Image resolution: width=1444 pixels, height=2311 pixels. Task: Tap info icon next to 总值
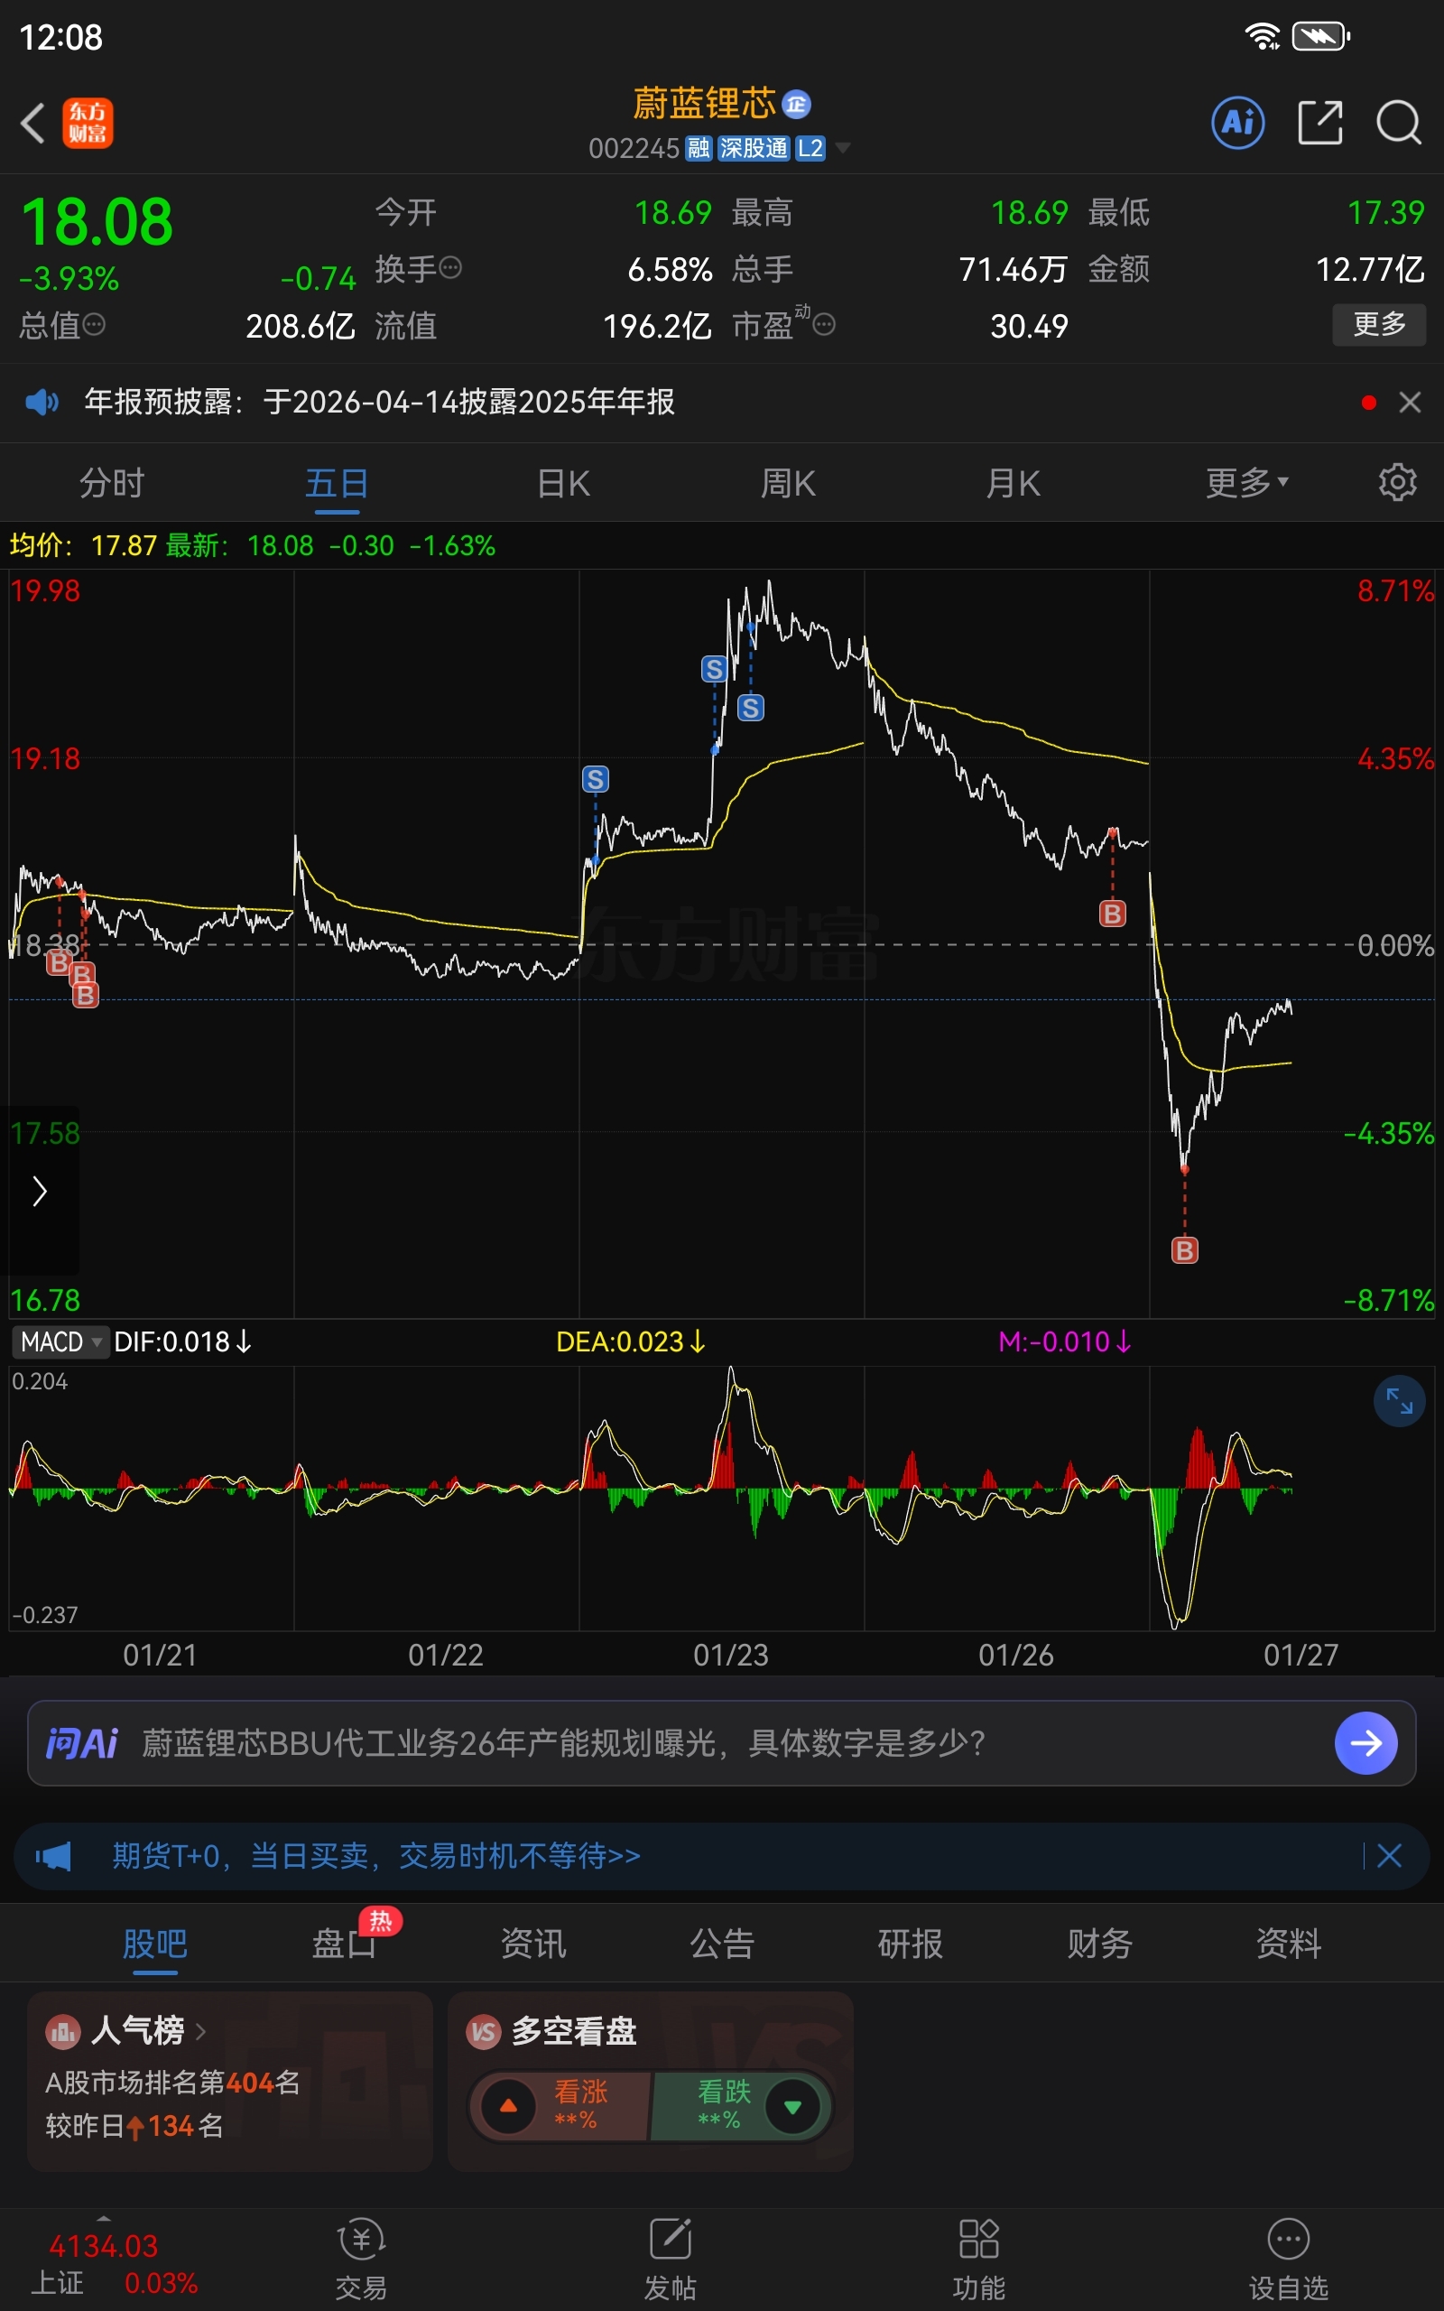(x=94, y=326)
